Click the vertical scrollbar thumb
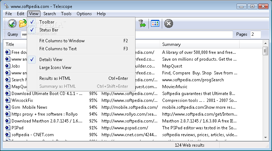 click(265, 51)
